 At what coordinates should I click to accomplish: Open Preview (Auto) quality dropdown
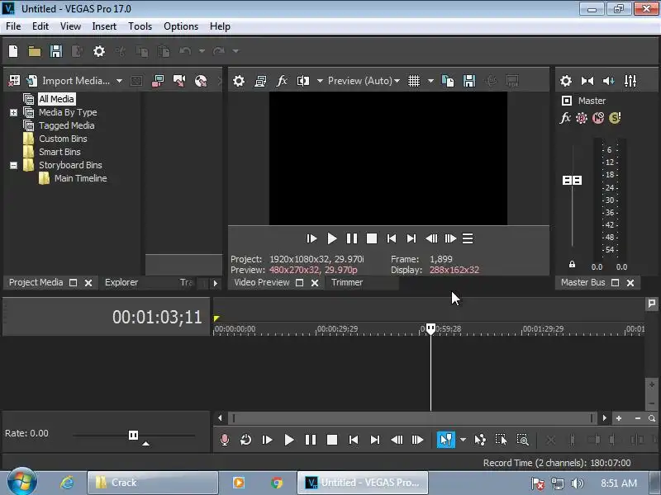(364, 81)
